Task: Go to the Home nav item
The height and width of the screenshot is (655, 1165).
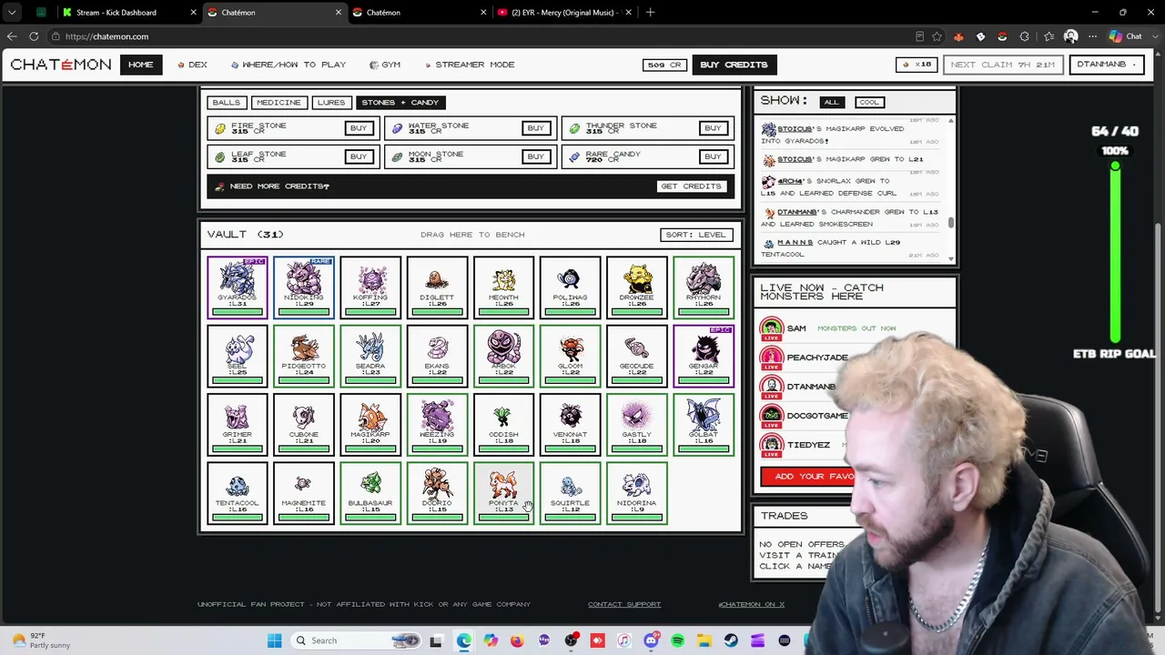Action: coord(140,65)
